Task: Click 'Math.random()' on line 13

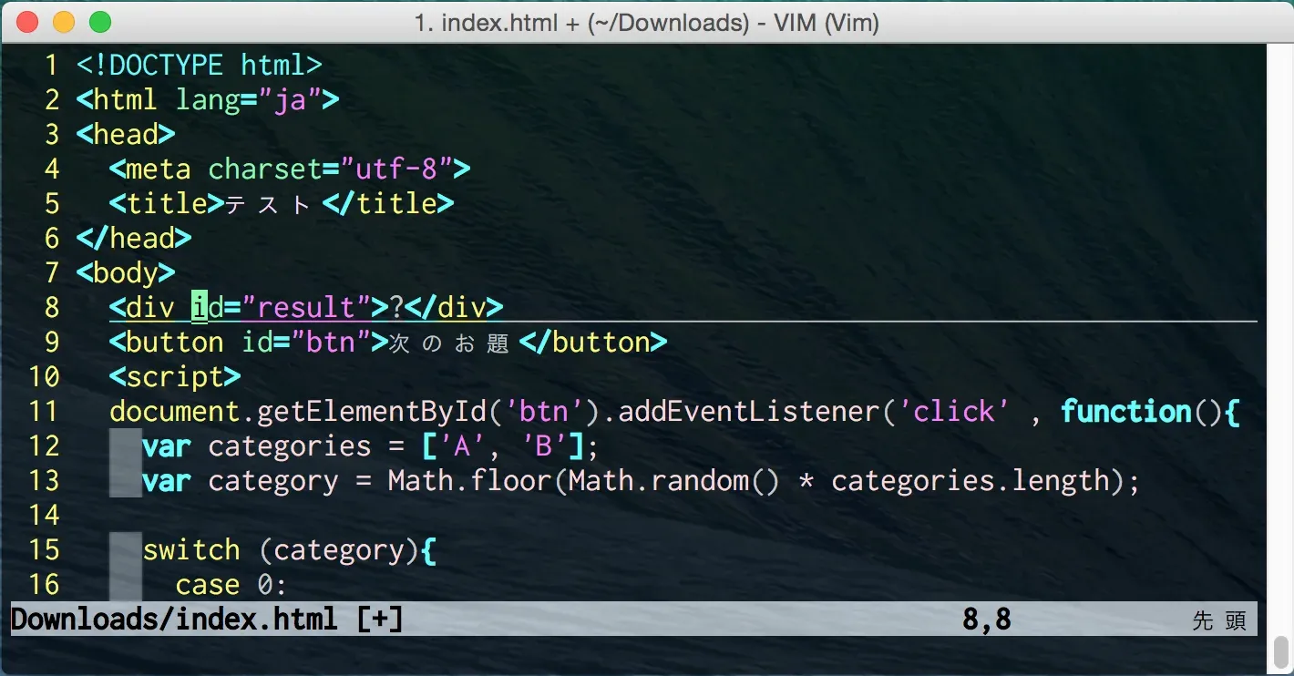Action: (675, 481)
